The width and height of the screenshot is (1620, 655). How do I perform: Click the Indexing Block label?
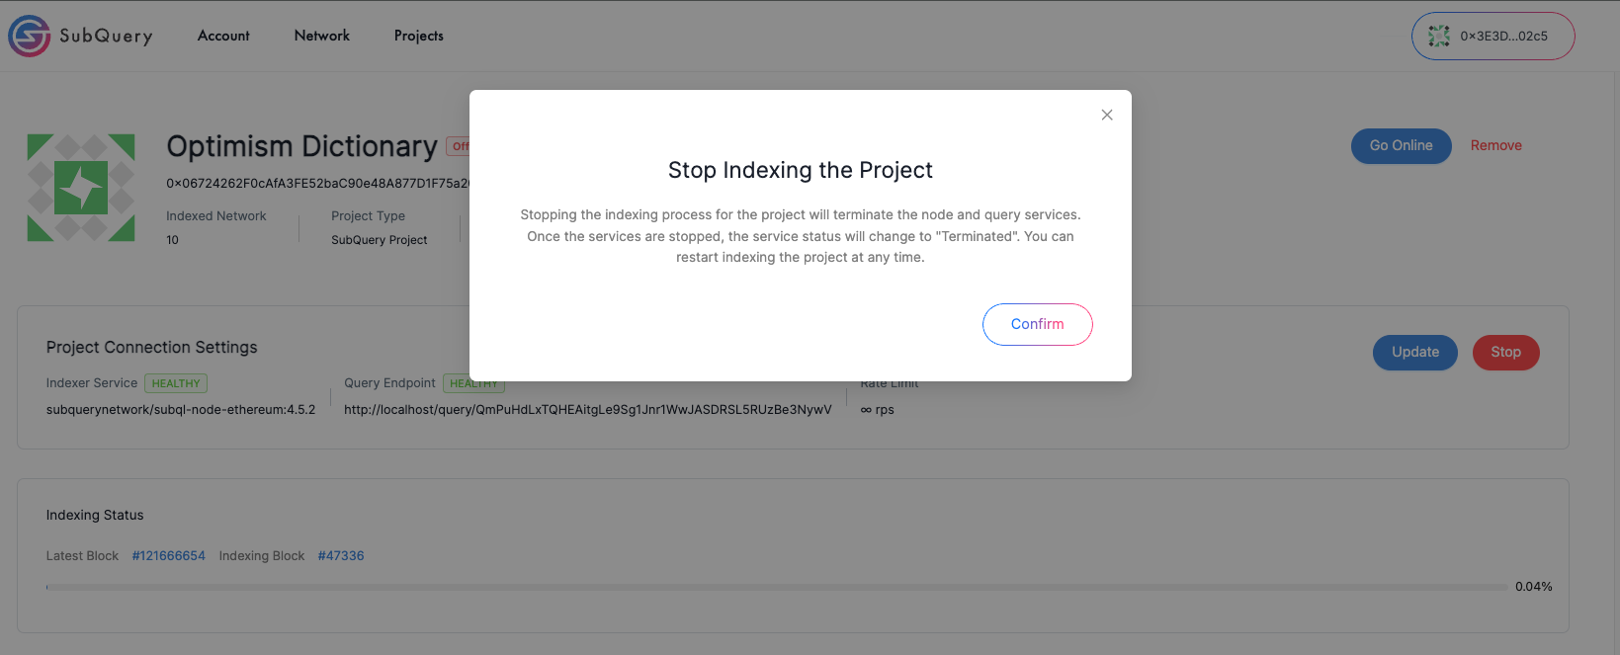tap(262, 556)
